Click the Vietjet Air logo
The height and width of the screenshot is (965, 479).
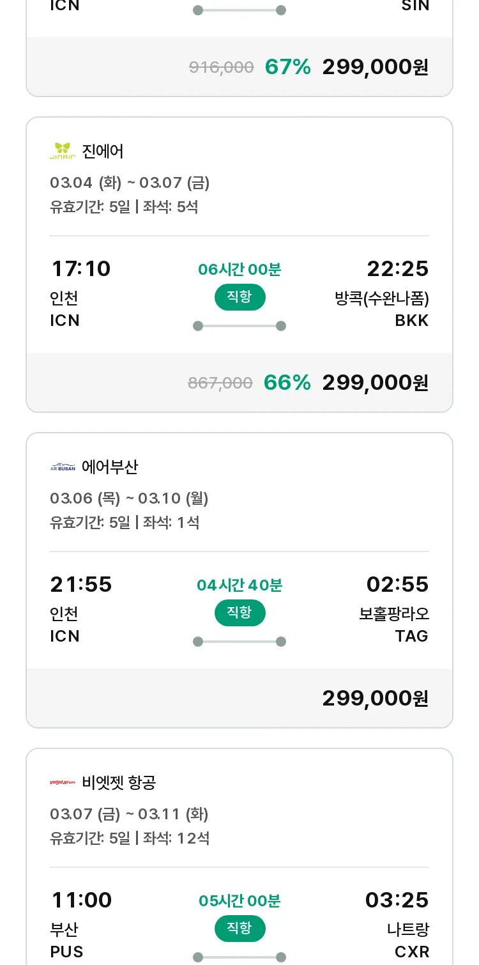point(63,782)
